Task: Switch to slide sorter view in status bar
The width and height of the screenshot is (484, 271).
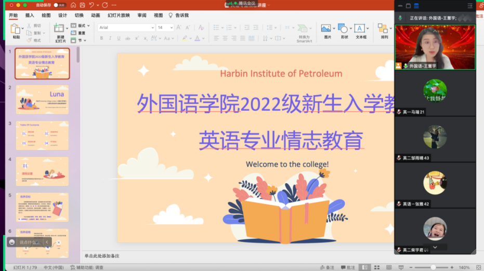Action: pyautogui.click(x=376, y=267)
